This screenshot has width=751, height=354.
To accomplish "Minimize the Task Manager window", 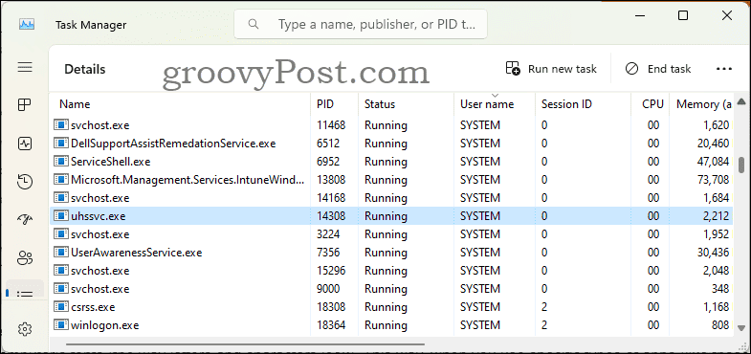I will click(x=640, y=15).
